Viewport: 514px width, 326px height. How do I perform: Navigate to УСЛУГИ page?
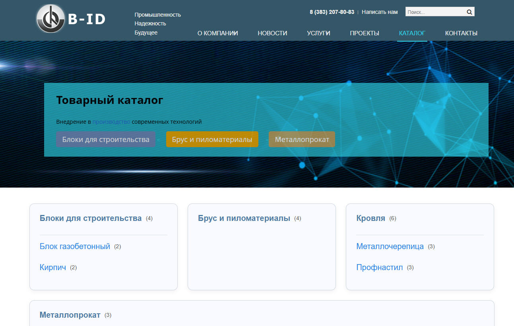pyautogui.click(x=318, y=33)
